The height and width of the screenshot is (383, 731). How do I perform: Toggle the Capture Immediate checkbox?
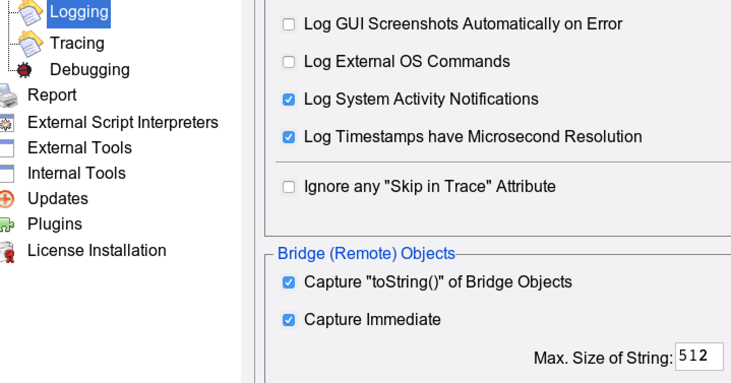[289, 320]
